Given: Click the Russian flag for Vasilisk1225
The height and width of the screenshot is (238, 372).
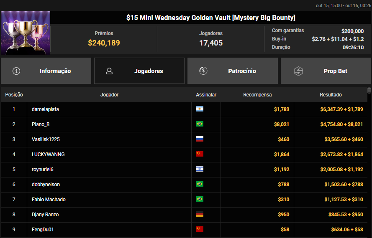Looking at the screenshot, I should pos(200,139).
